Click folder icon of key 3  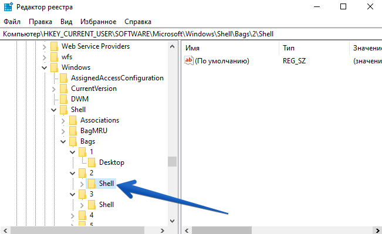point(82,194)
